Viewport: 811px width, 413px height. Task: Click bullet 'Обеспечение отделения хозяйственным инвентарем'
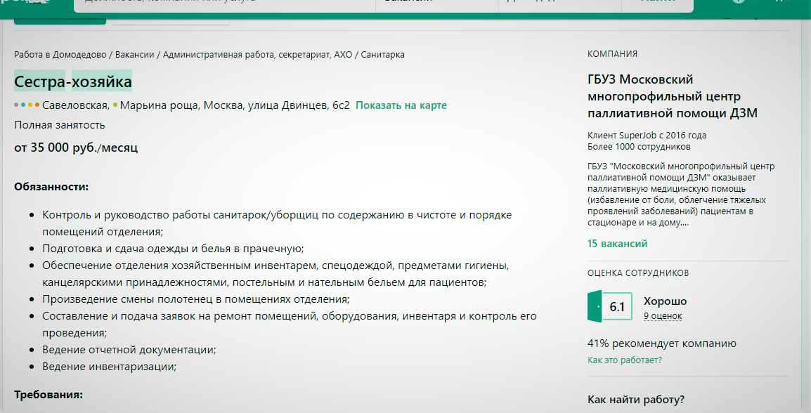coord(276,273)
